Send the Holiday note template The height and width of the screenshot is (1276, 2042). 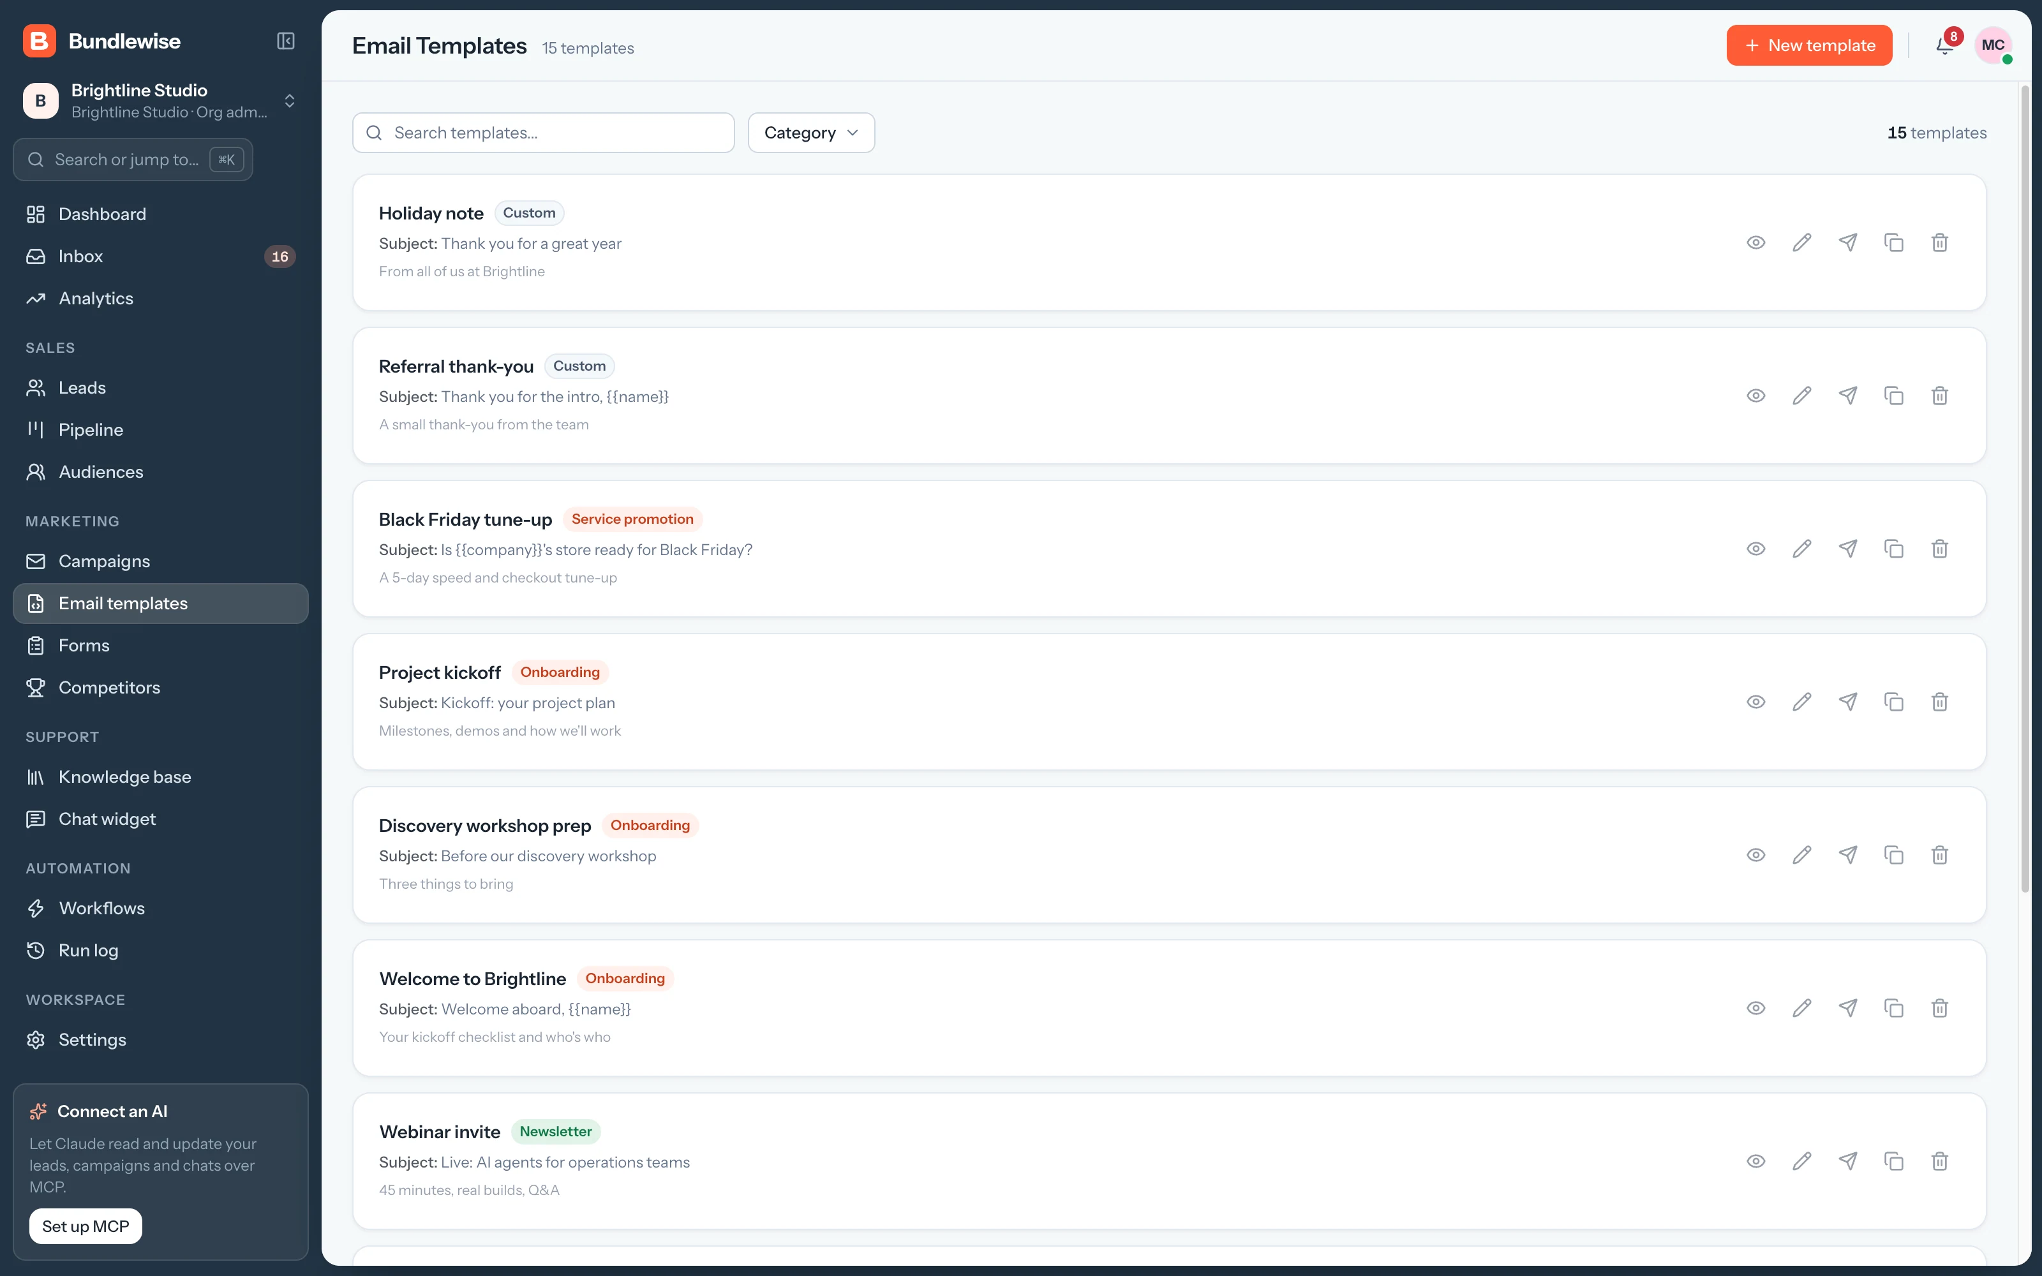pyautogui.click(x=1848, y=243)
